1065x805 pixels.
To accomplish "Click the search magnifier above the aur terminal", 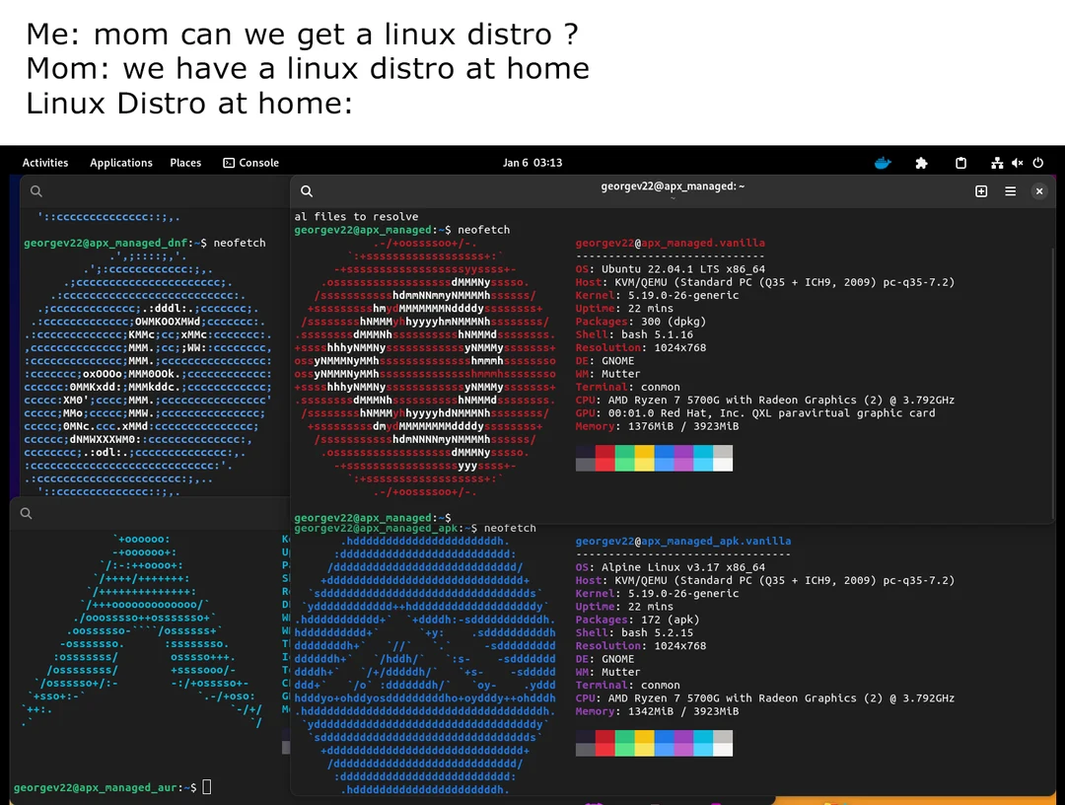I will (26, 513).
